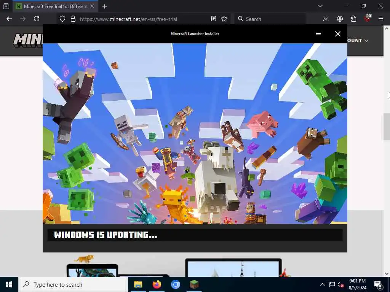Viewport: 390px width, 292px height.
Task: Bookmark this page with star icon
Action: 224,19
